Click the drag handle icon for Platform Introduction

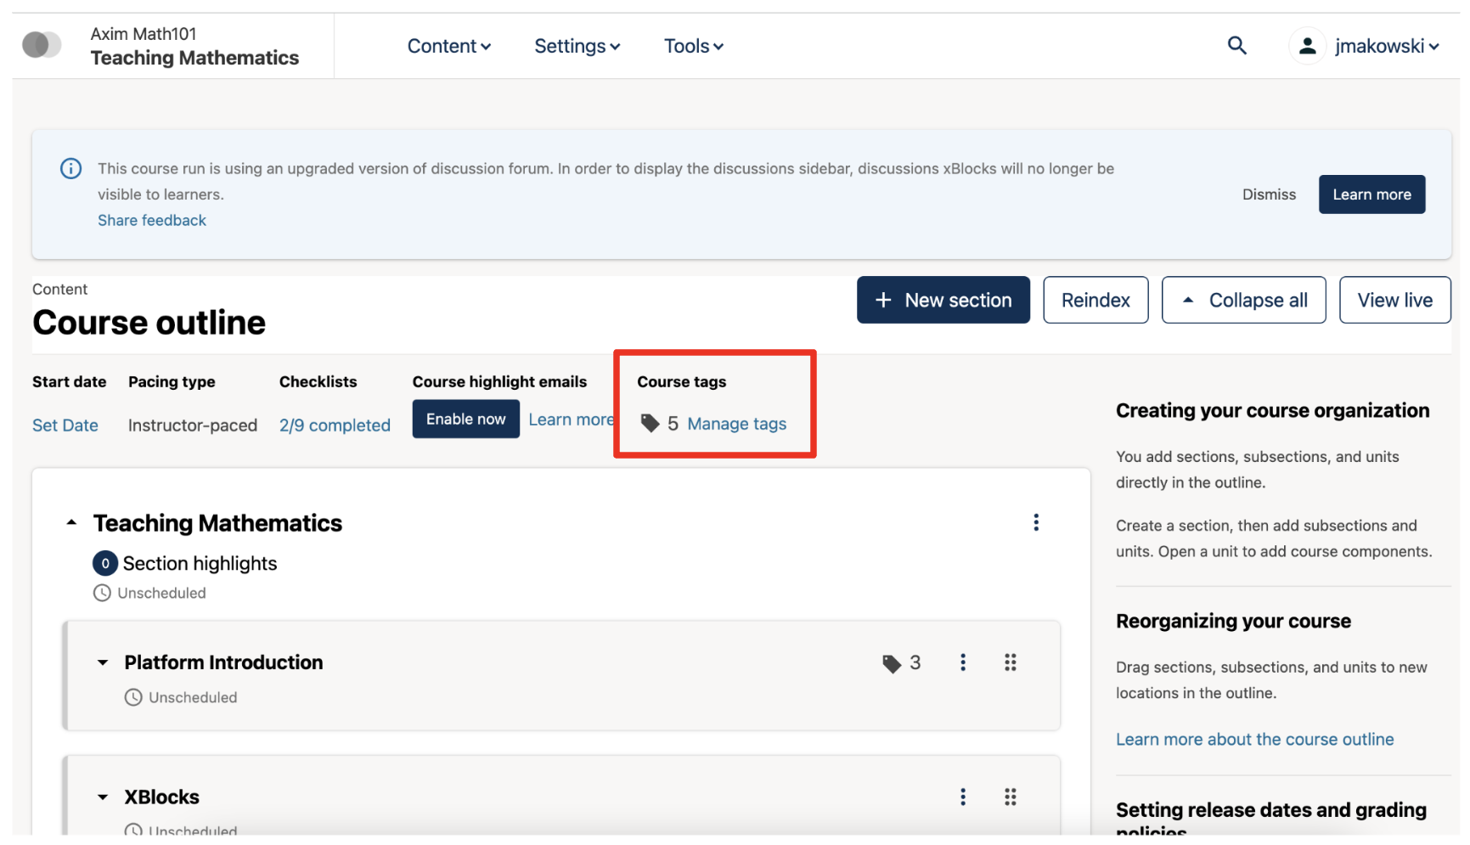[x=1010, y=662]
